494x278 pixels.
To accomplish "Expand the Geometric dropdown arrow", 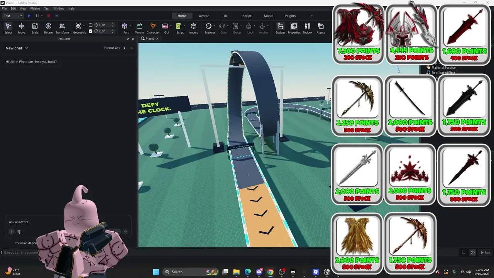I will pos(84,26).
